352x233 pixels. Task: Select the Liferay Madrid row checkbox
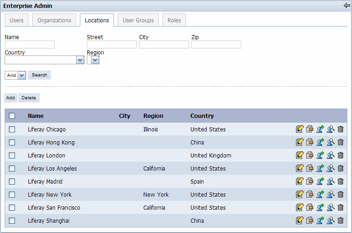(12, 181)
